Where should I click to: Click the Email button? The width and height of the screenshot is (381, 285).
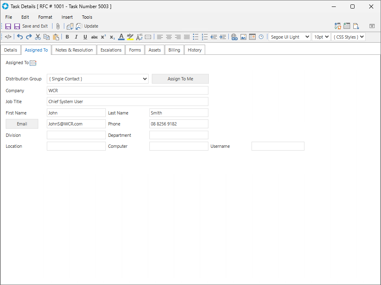point(22,124)
